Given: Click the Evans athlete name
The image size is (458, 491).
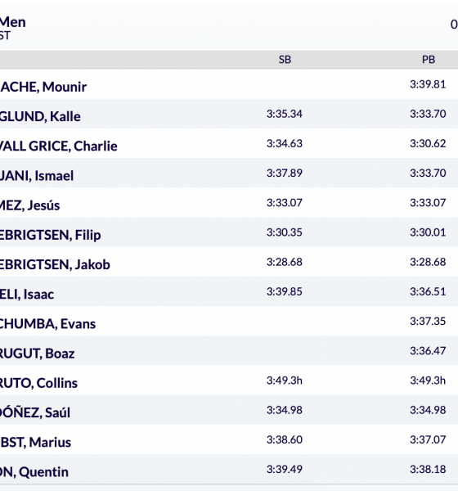Looking at the screenshot, I should (47, 324).
